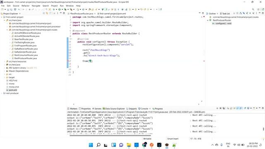The height and width of the screenshot is (149, 265).
Task: Collapse the first-camel-project tree node
Action: [2, 17]
